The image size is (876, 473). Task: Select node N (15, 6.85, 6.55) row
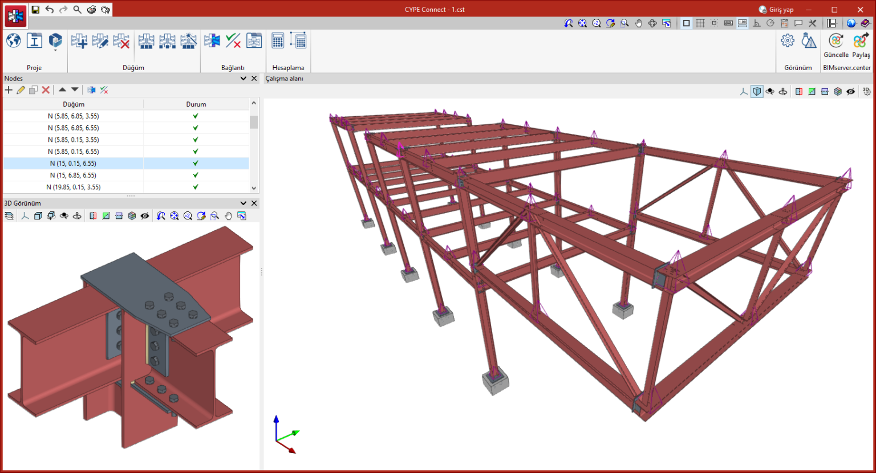click(74, 176)
